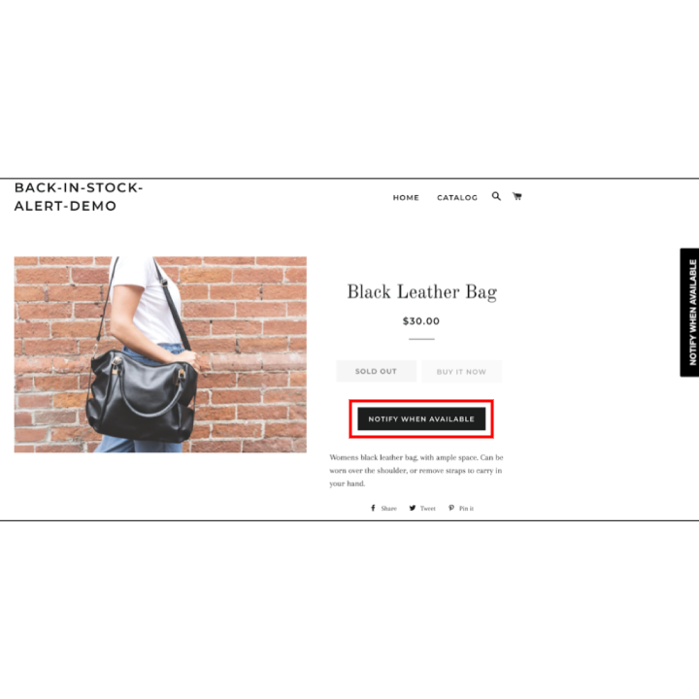699x699 pixels.
Task: Click the Tweet text link
Action: click(427, 508)
